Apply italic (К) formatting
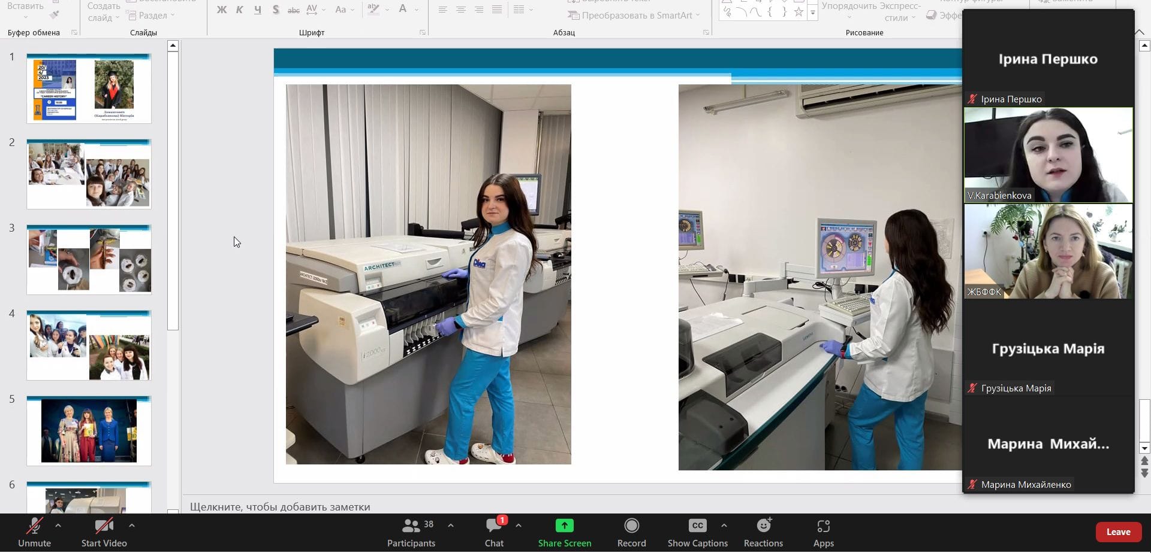This screenshot has height=553, width=1151. pos(240,10)
